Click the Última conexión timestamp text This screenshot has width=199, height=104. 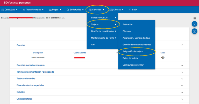[49, 18]
